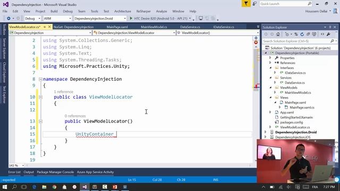
Task: Click the Quick Launch search magnifier
Action: click(309, 4)
